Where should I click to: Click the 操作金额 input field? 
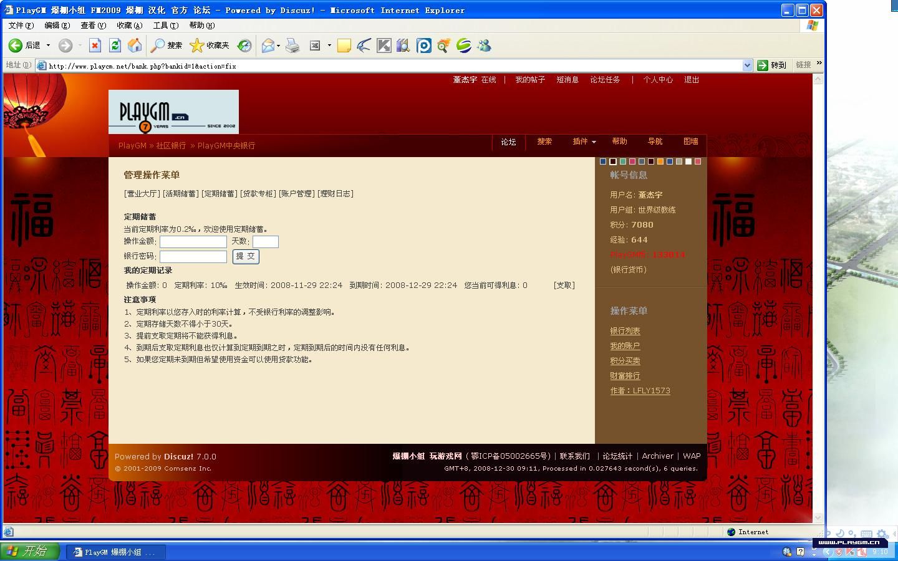click(x=193, y=241)
